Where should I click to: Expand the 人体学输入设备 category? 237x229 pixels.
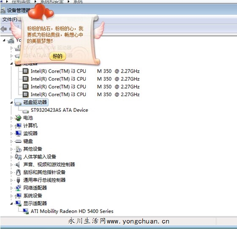(x=11, y=157)
